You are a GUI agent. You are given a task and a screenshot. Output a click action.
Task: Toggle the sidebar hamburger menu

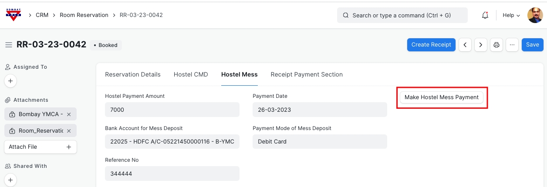pos(8,45)
